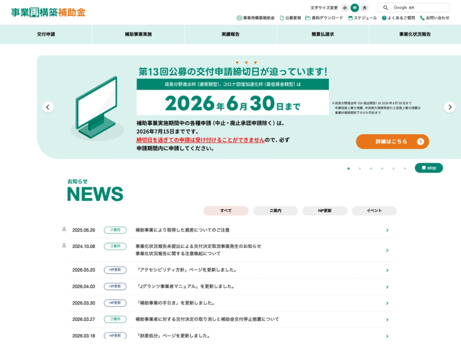
Task: Select the fourth carousel dot
Action: [x=382, y=168]
